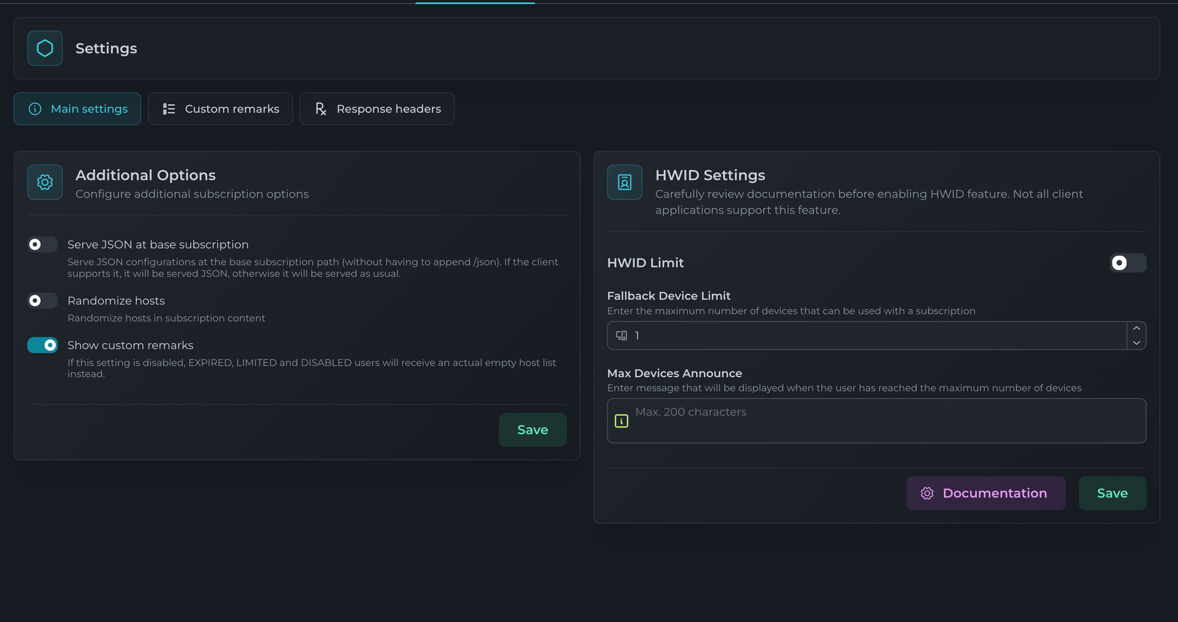Click the 'Enter the maximum number of devices' hint

click(791, 311)
